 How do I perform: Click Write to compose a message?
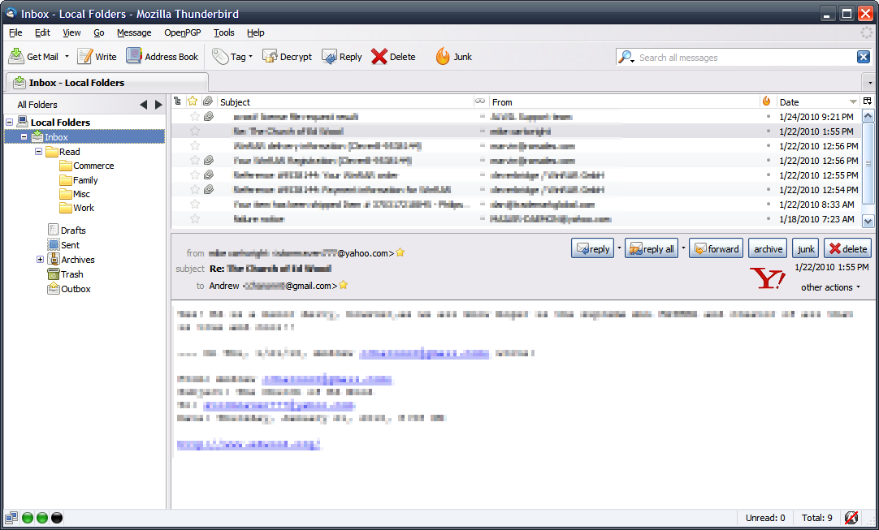click(97, 57)
